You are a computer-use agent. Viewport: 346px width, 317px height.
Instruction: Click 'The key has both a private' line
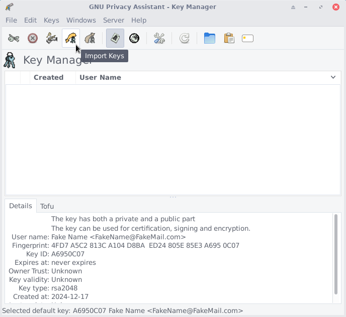tap(123, 219)
